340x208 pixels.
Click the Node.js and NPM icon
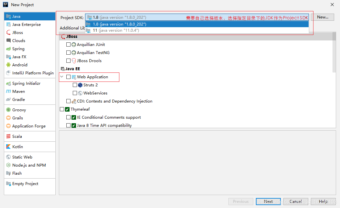tap(8, 165)
